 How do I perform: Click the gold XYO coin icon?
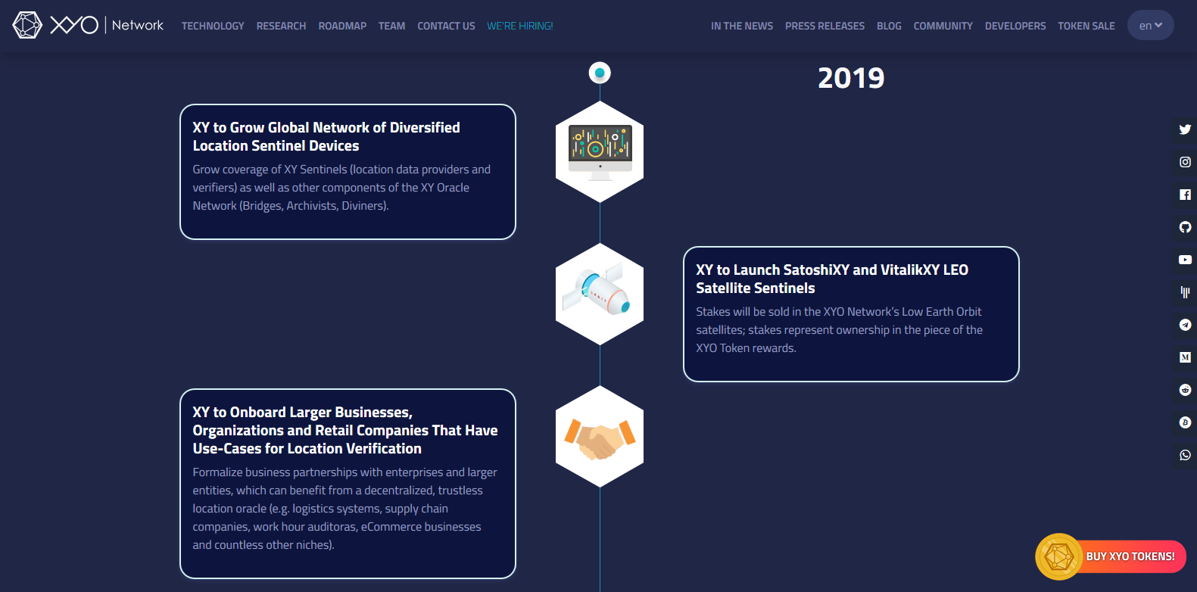click(1058, 556)
